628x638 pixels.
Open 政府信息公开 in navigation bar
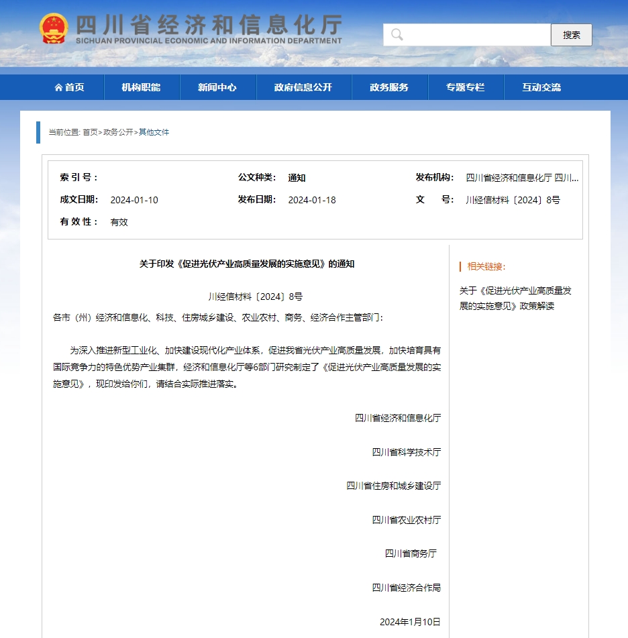click(x=303, y=87)
